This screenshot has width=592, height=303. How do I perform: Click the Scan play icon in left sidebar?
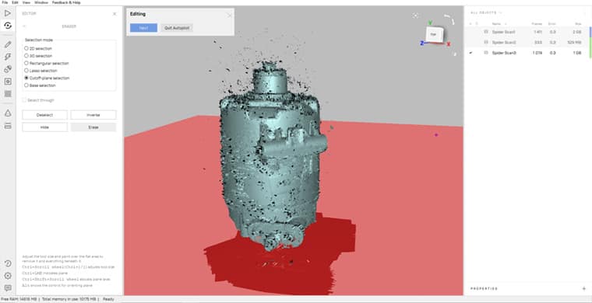[8, 13]
